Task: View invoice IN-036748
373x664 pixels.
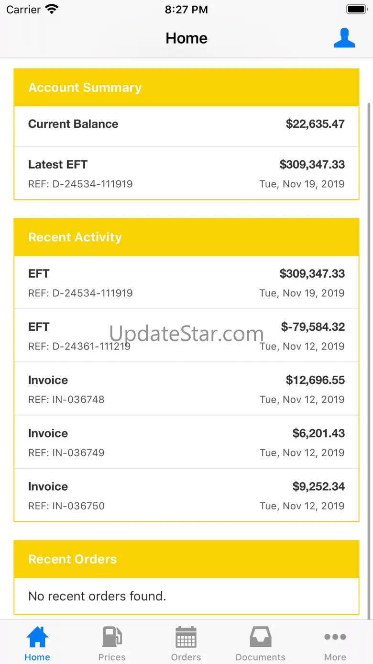Action: [x=186, y=389]
